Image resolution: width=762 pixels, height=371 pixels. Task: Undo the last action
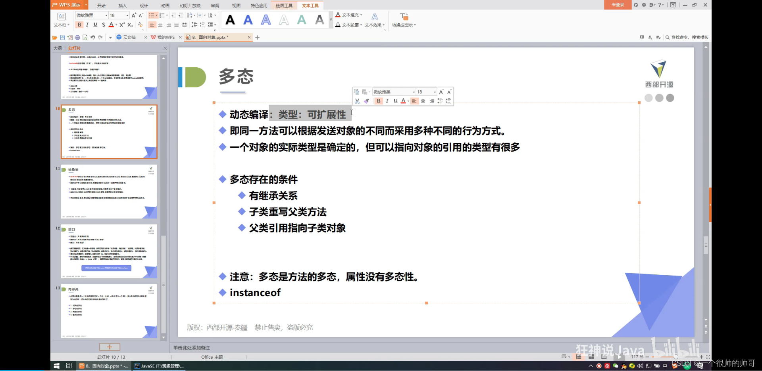tap(92, 37)
